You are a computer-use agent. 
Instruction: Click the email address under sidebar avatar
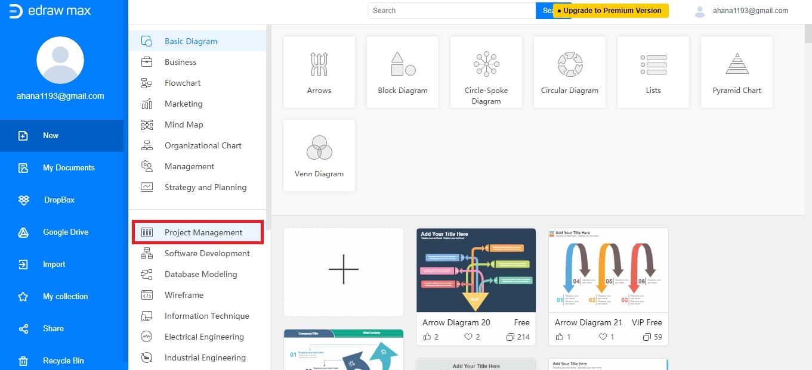point(60,96)
